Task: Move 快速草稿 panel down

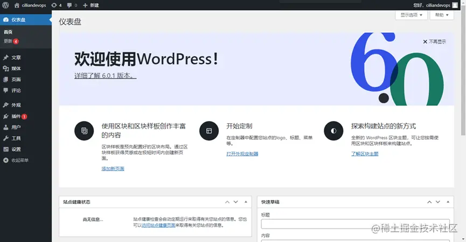Action: point(438,202)
